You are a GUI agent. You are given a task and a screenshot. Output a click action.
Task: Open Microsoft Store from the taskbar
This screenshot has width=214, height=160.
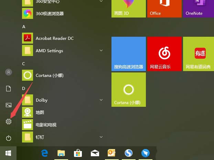78,153
